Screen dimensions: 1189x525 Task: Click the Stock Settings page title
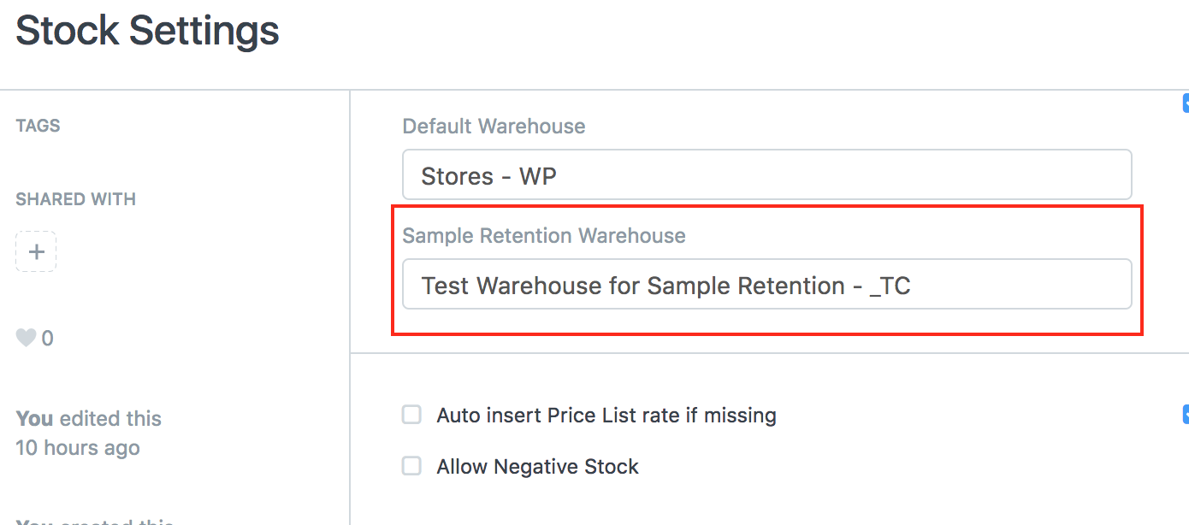(x=147, y=31)
